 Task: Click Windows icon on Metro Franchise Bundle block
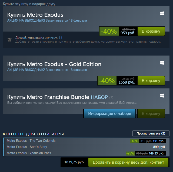pyautogui.click(x=162, y=95)
